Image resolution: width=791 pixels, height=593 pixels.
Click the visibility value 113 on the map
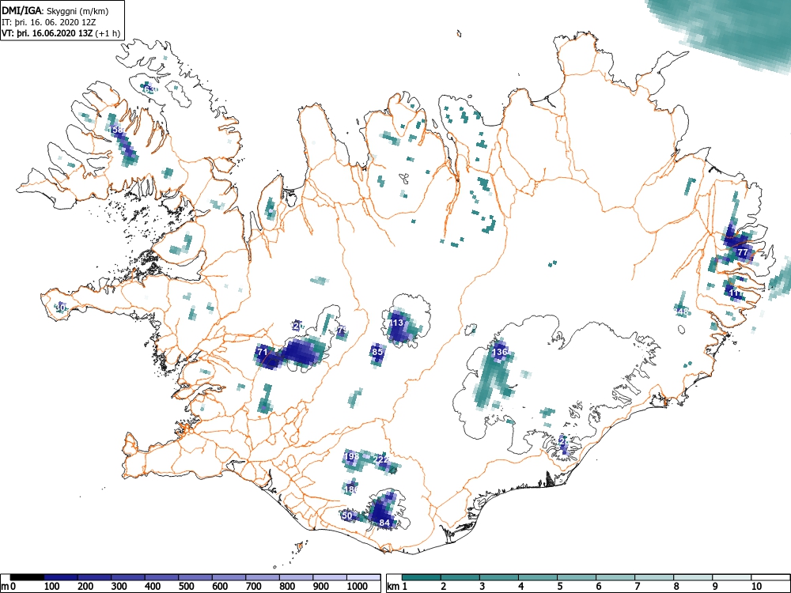pos(395,323)
